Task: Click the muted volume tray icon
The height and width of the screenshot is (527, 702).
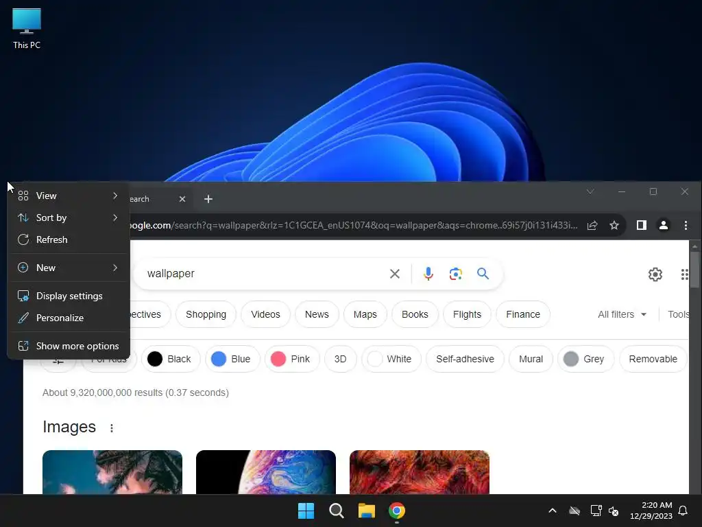Action: point(614,511)
